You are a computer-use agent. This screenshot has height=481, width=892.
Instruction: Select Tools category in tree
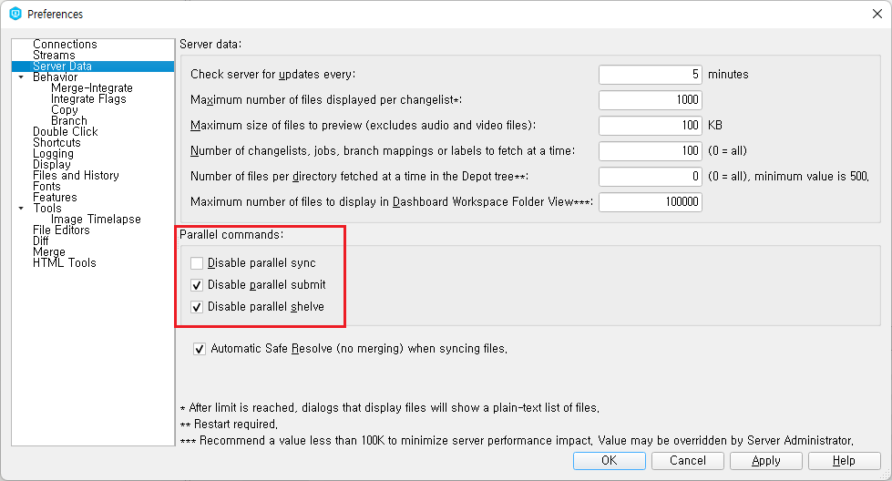47,209
